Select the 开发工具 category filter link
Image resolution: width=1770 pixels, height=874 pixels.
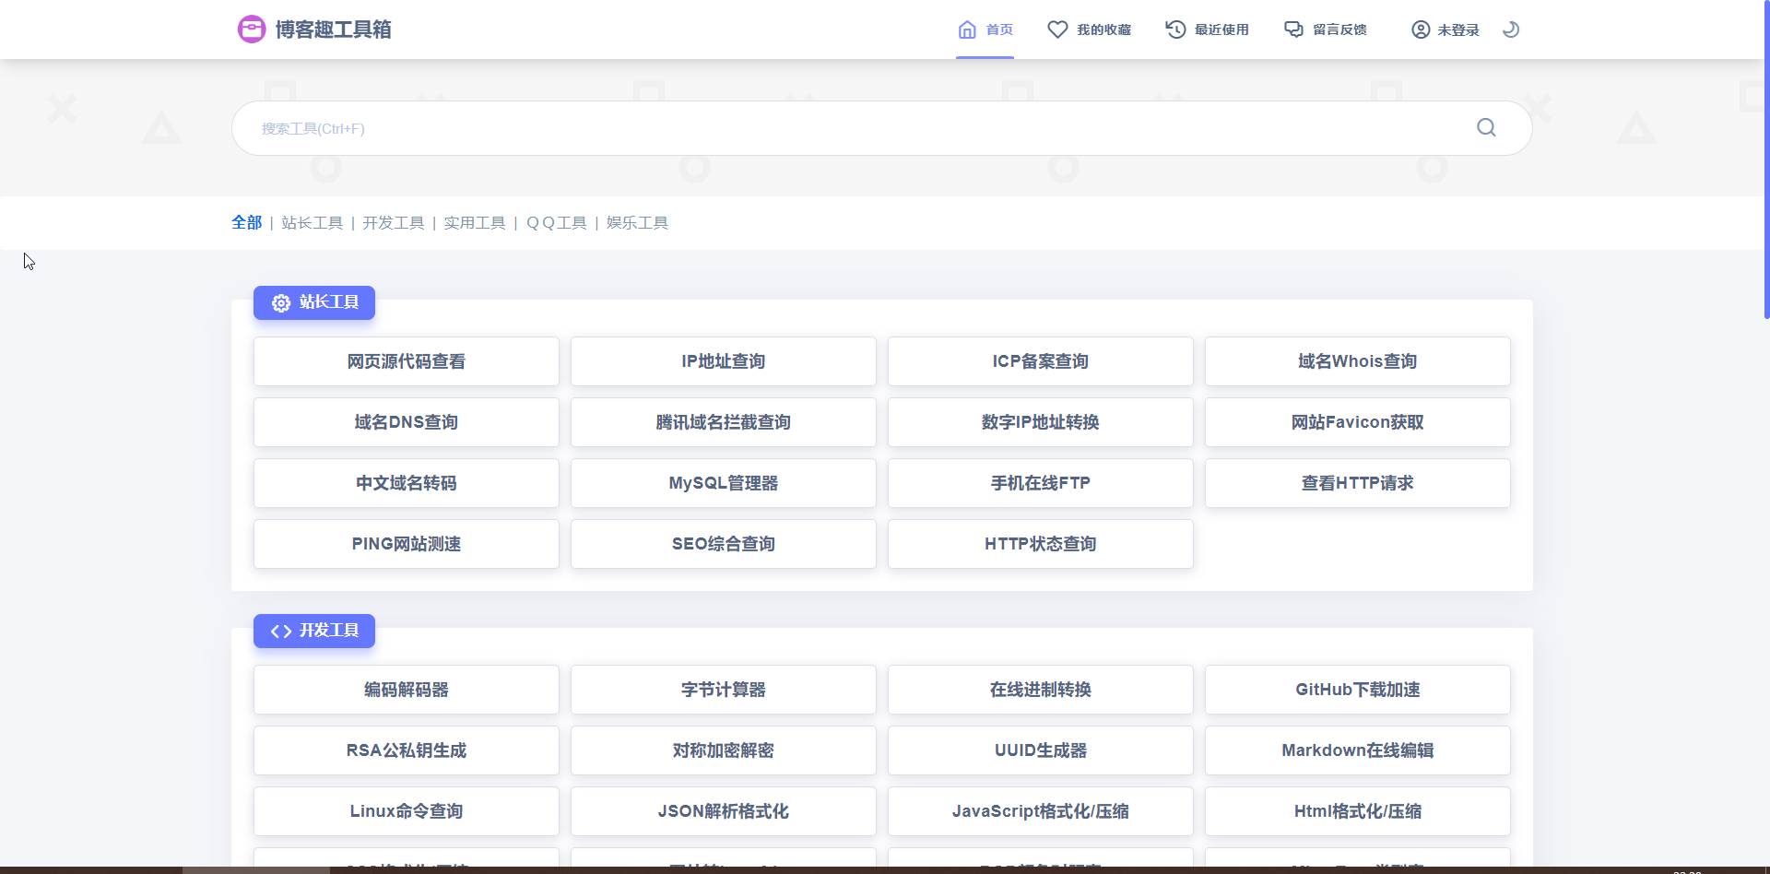(x=393, y=222)
